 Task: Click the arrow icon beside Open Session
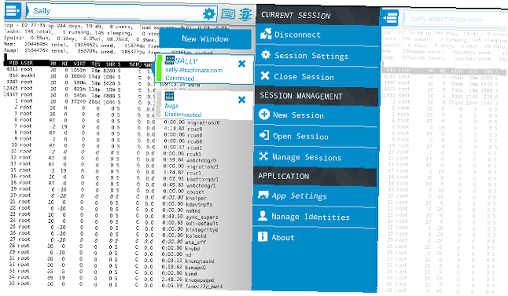(264, 135)
